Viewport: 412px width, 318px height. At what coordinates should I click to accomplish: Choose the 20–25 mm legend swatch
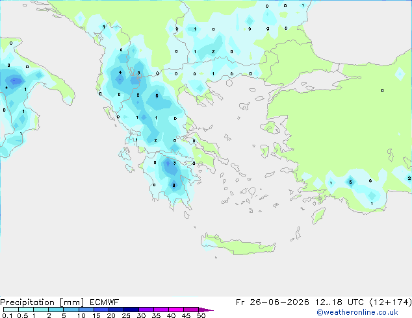(x=116, y=310)
